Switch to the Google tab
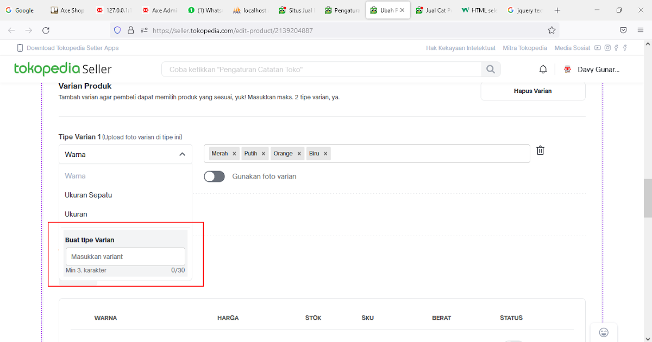 pyautogui.click(x=24, y=10)
